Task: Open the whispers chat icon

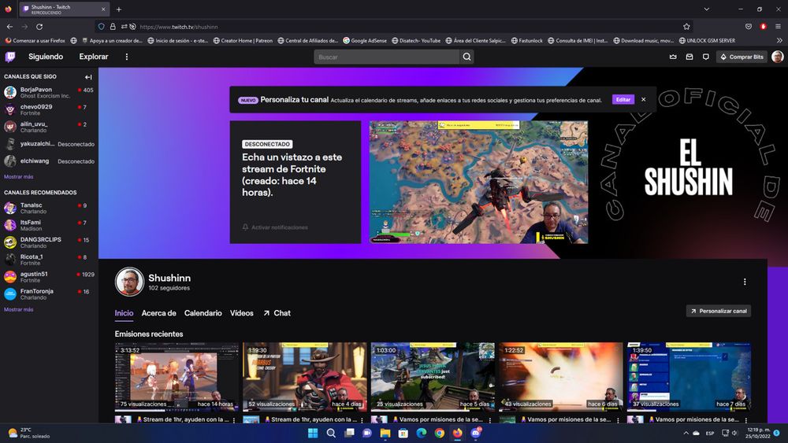Action: (705, 57)
